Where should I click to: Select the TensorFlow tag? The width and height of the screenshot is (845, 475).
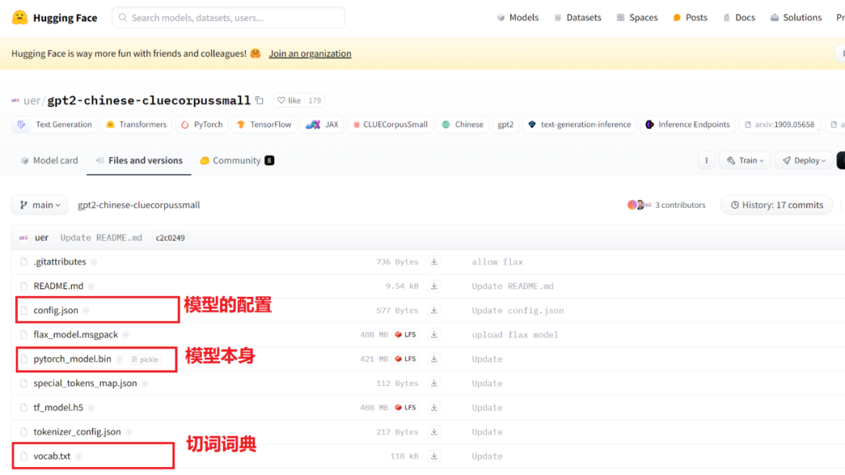264,124
